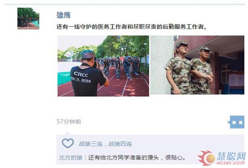Click the 慧聪网 HC360.com watermark logo
Screen dimensions: 248x168
click(222, 158)
